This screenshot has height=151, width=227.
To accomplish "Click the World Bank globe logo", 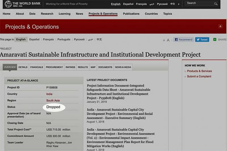I will coord(8,4).
